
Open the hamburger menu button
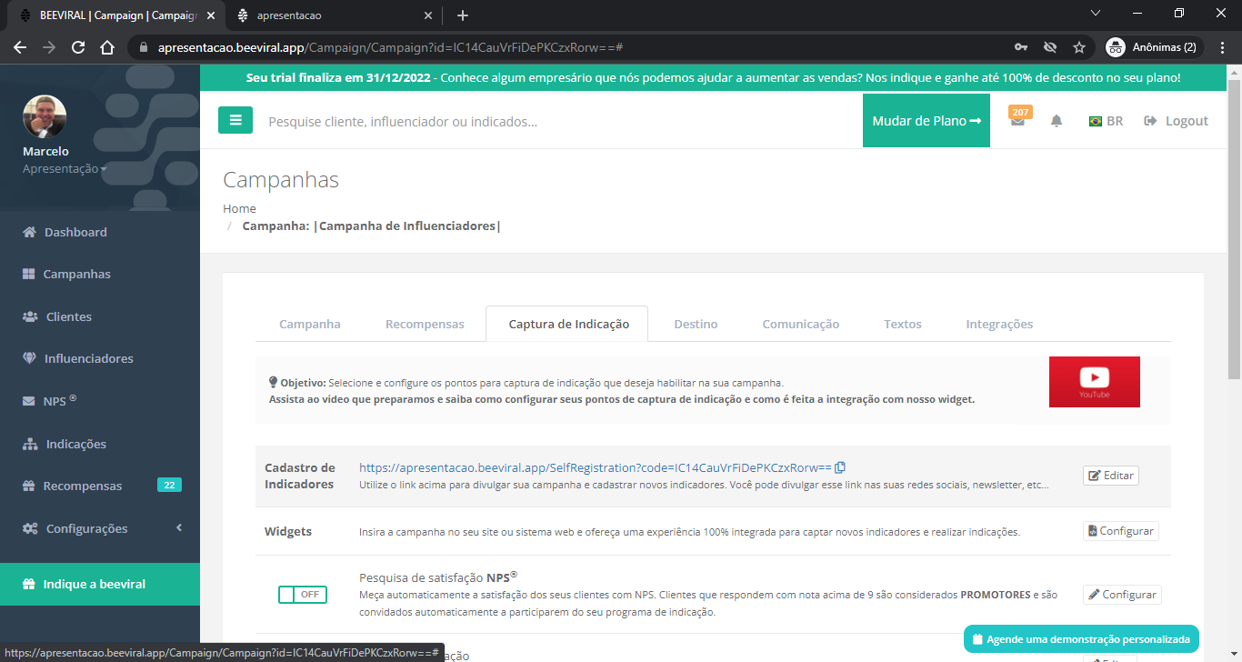(235, 120)
